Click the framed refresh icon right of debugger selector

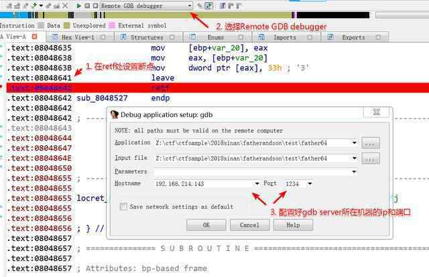tap(209, 5)
